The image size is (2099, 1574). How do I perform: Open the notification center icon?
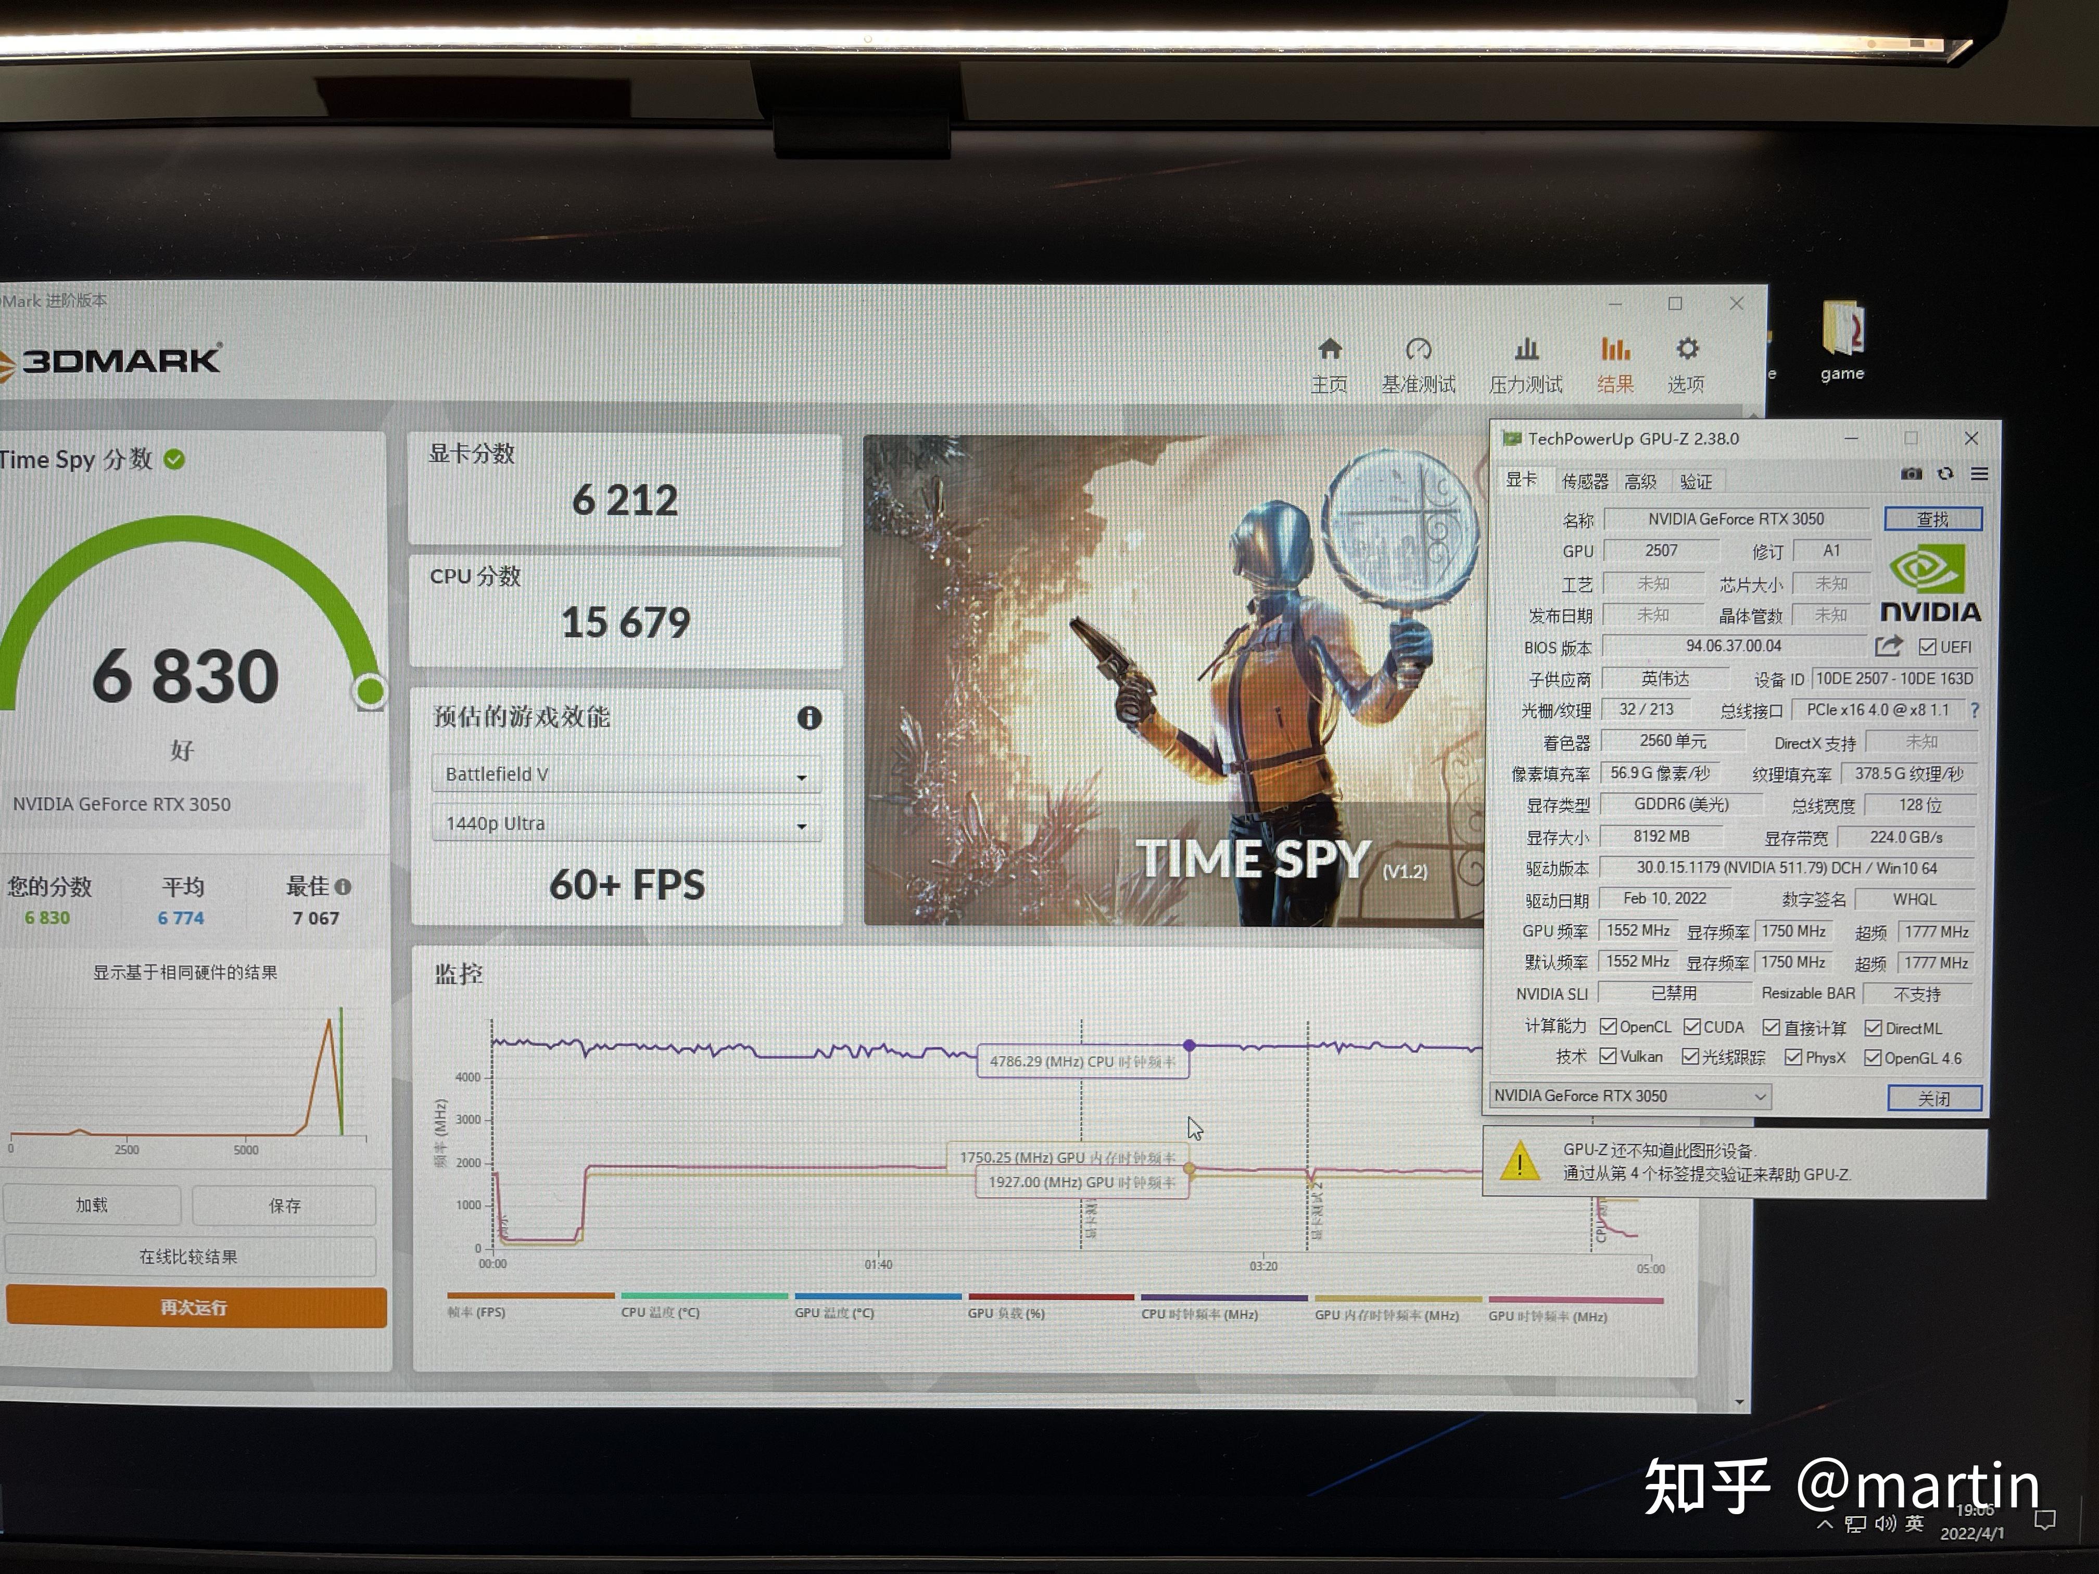(2045, 1520)
